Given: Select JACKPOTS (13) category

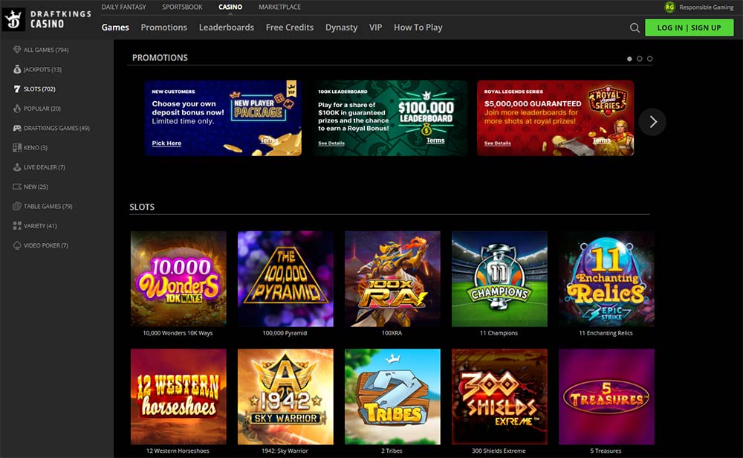Looking at the screenshot, I should coord(42,69).
